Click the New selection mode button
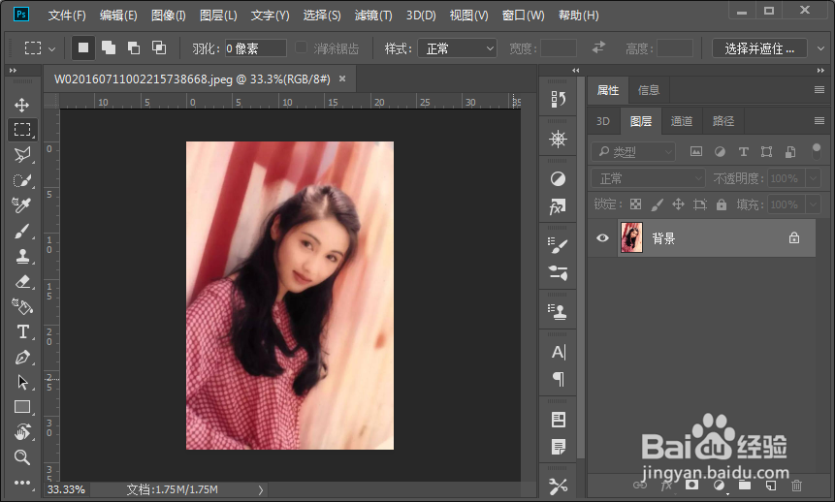This screenshot has height=502, width=835. click(x=83, y=47)
